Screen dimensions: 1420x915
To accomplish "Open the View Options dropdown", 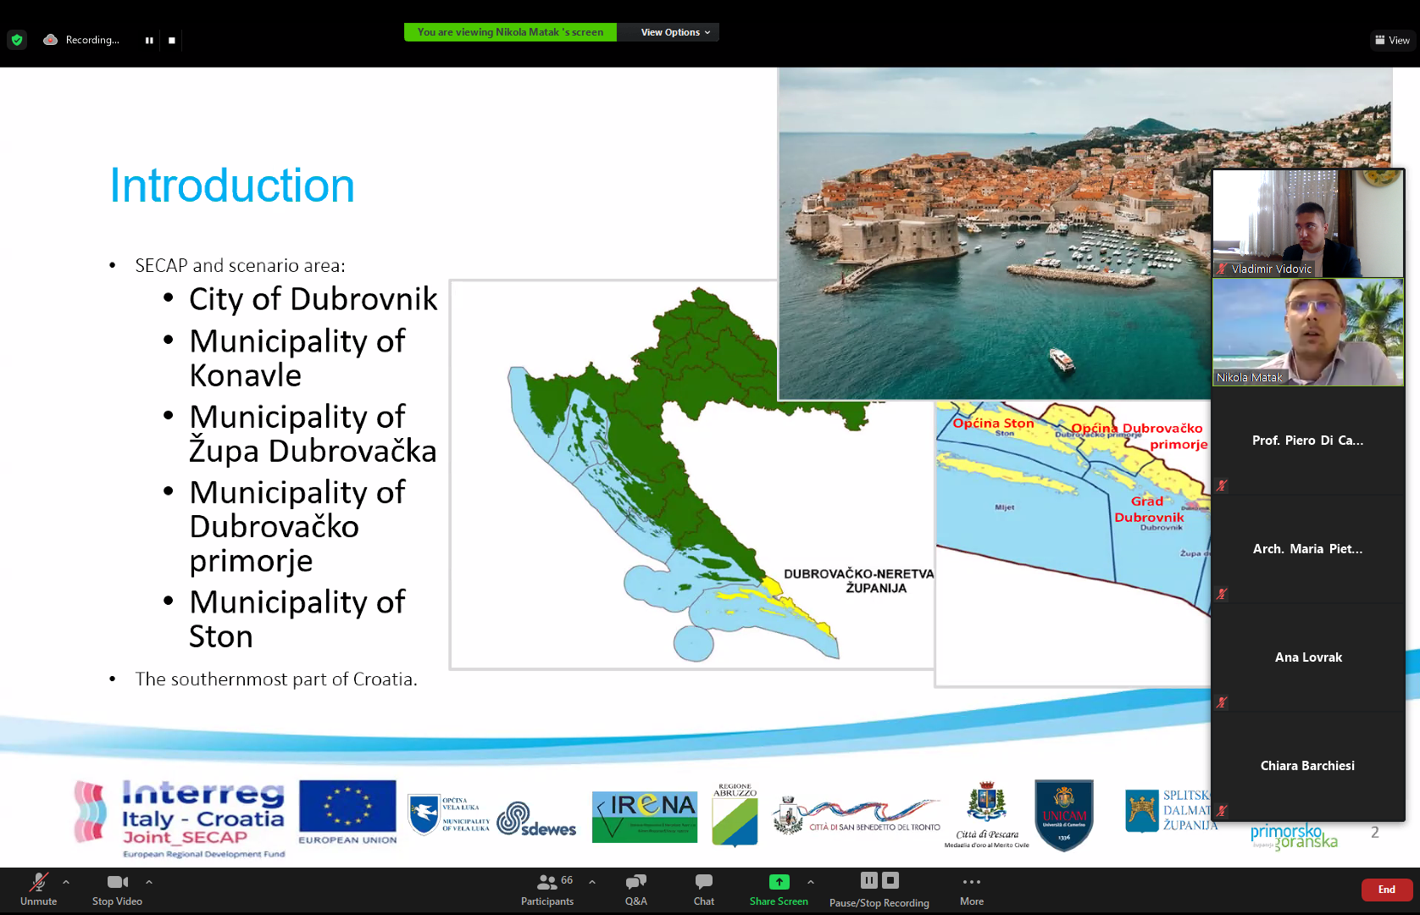I will tap(674, 32).
